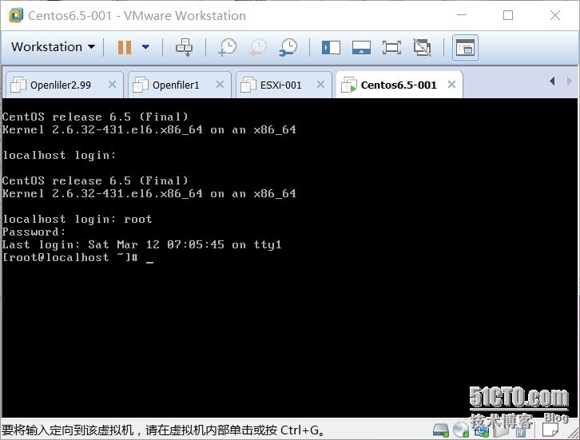Take a snapshot of the virtual machine
The image size is (580, 440).
[228, 47]
